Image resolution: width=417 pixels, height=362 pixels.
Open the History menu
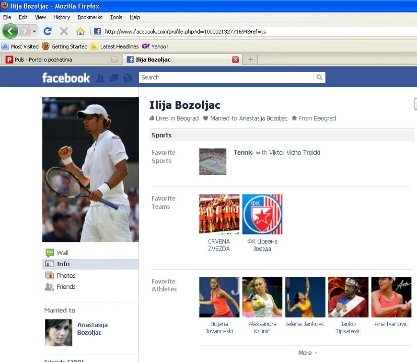pos(61,17)
